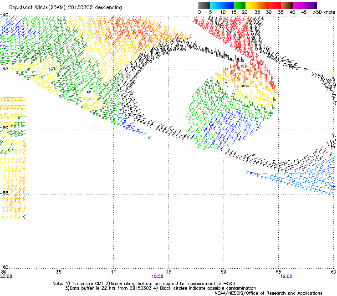Click the '50' longitude axis label

click(x=223, y=272)
